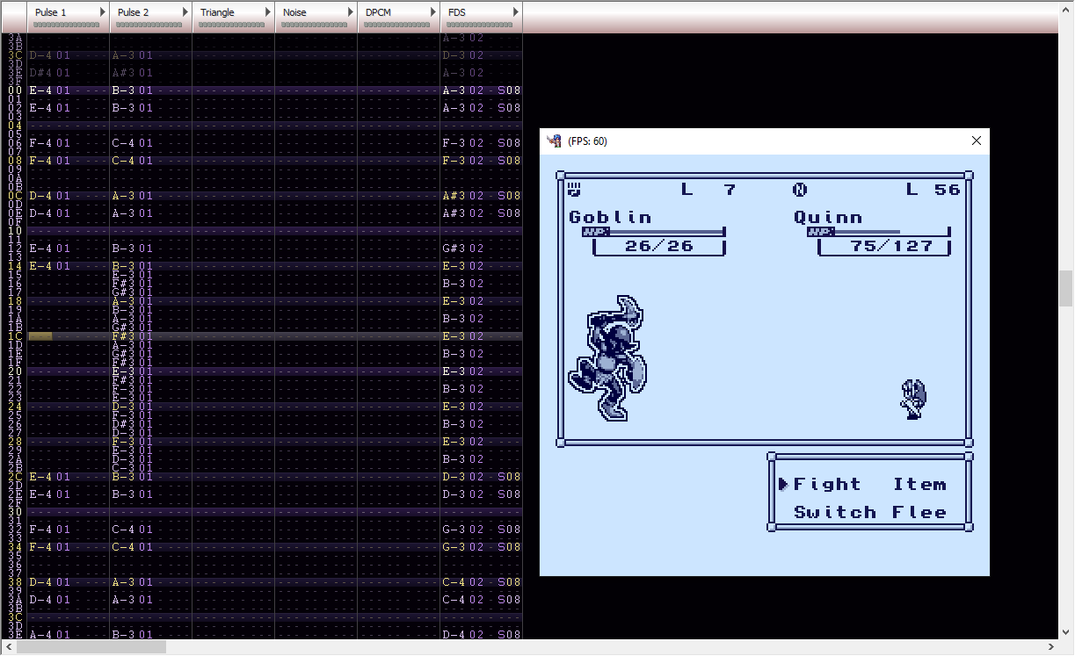This screenshot has height=656, width=1075.
Task: Select F-4 note in row 06 Pulse 1
Action: 40,143
